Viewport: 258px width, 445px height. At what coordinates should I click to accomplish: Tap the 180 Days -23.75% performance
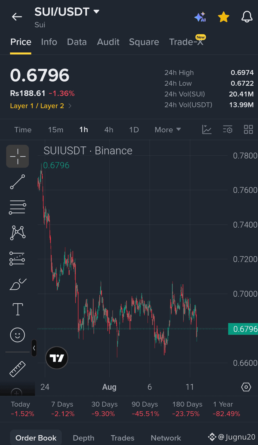click(x=187, y=409)
